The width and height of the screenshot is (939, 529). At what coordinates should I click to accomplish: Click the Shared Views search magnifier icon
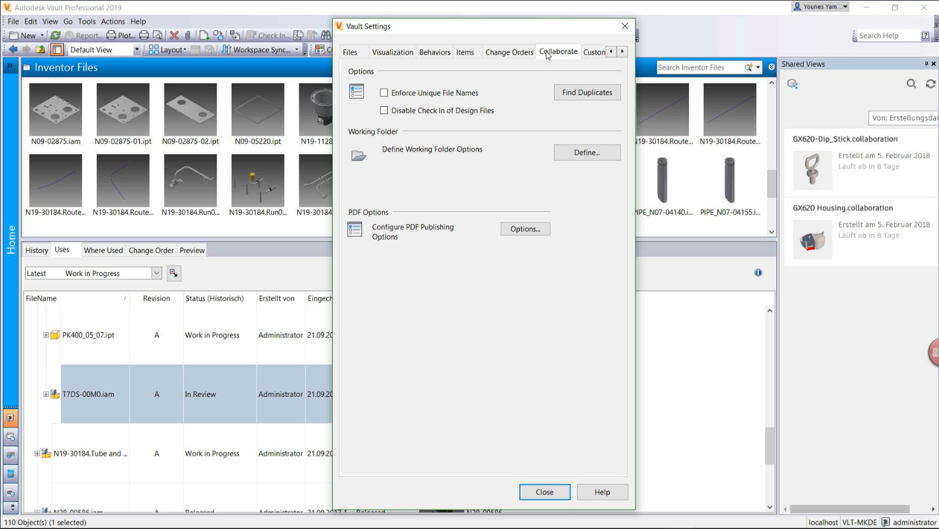911,84
